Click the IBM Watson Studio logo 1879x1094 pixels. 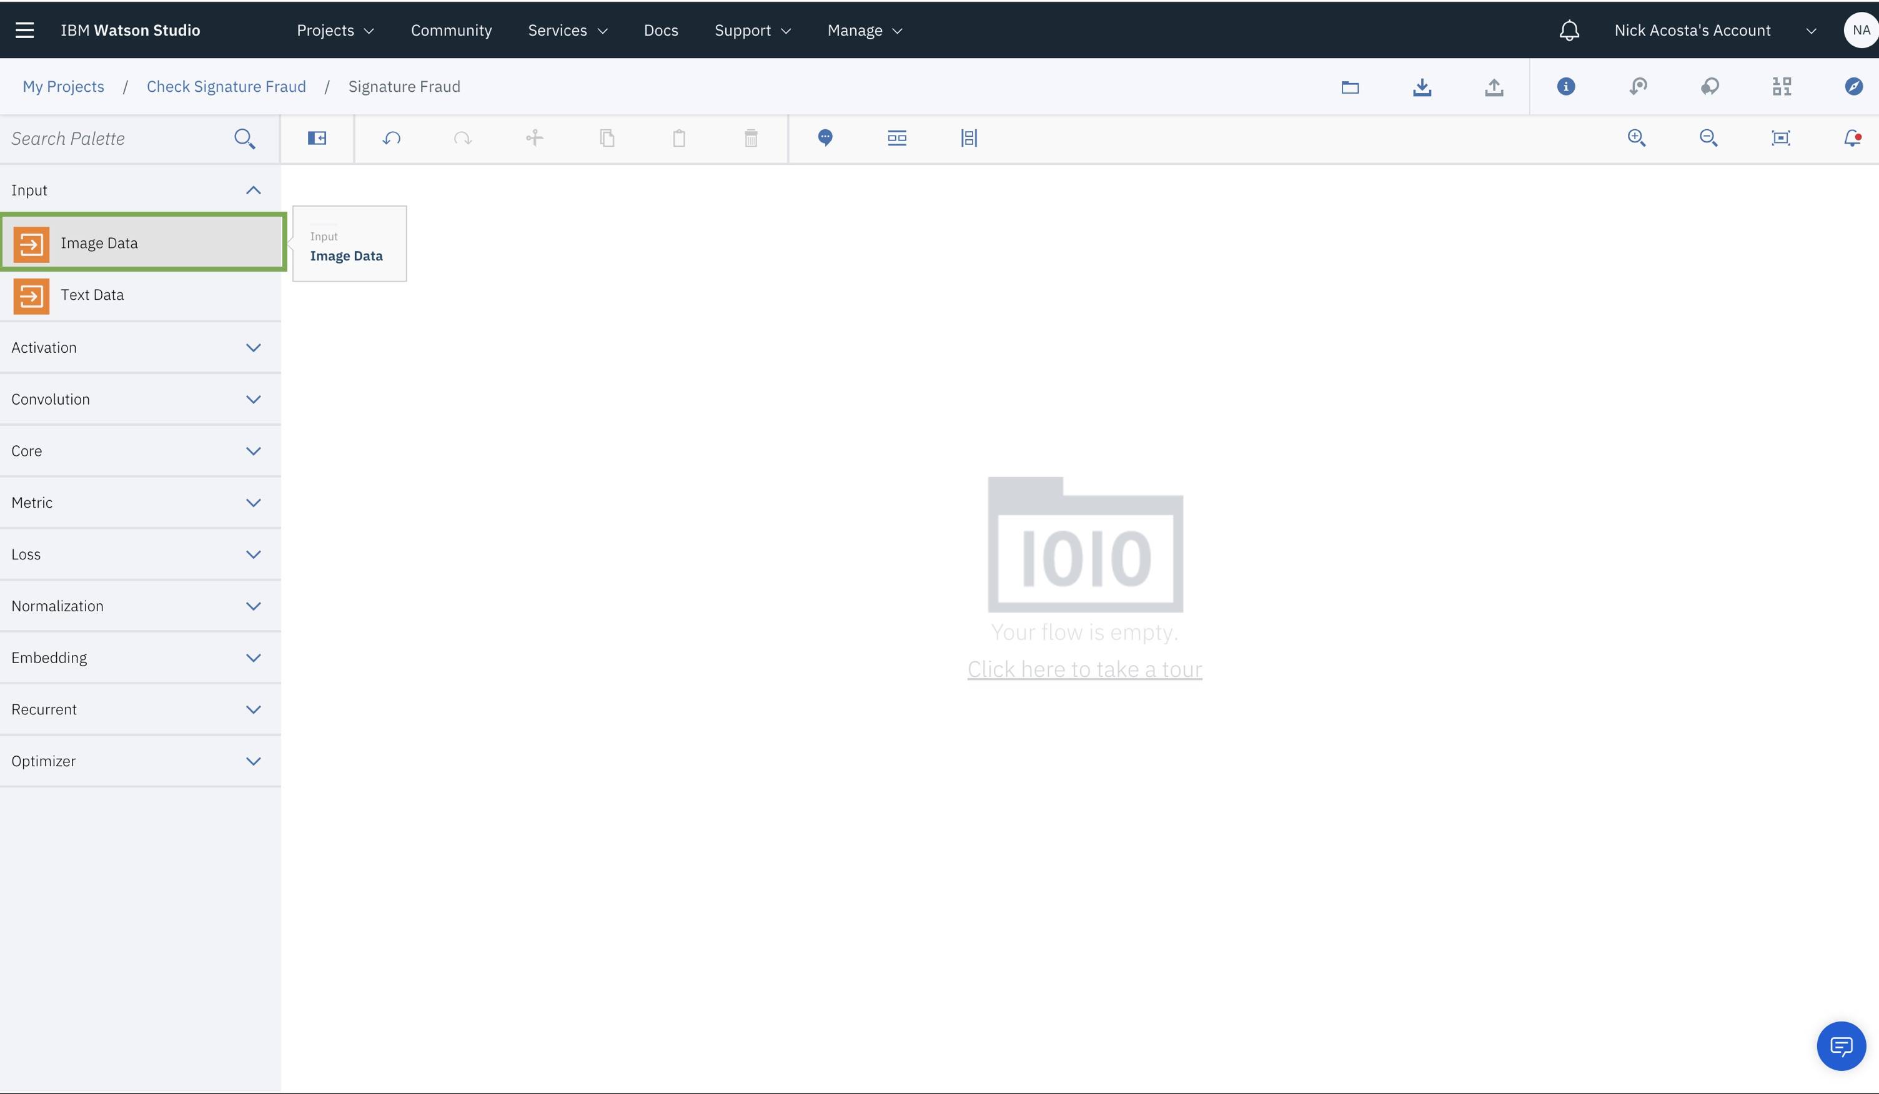click(131, 30)
